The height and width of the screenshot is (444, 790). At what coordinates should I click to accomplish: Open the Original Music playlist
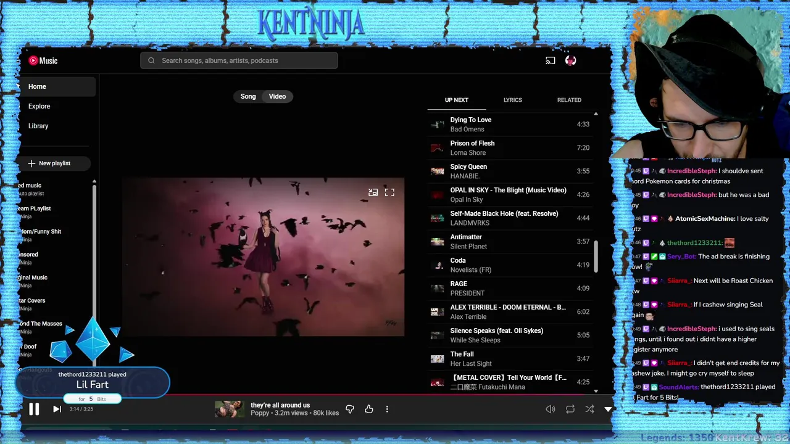[33, 281]
